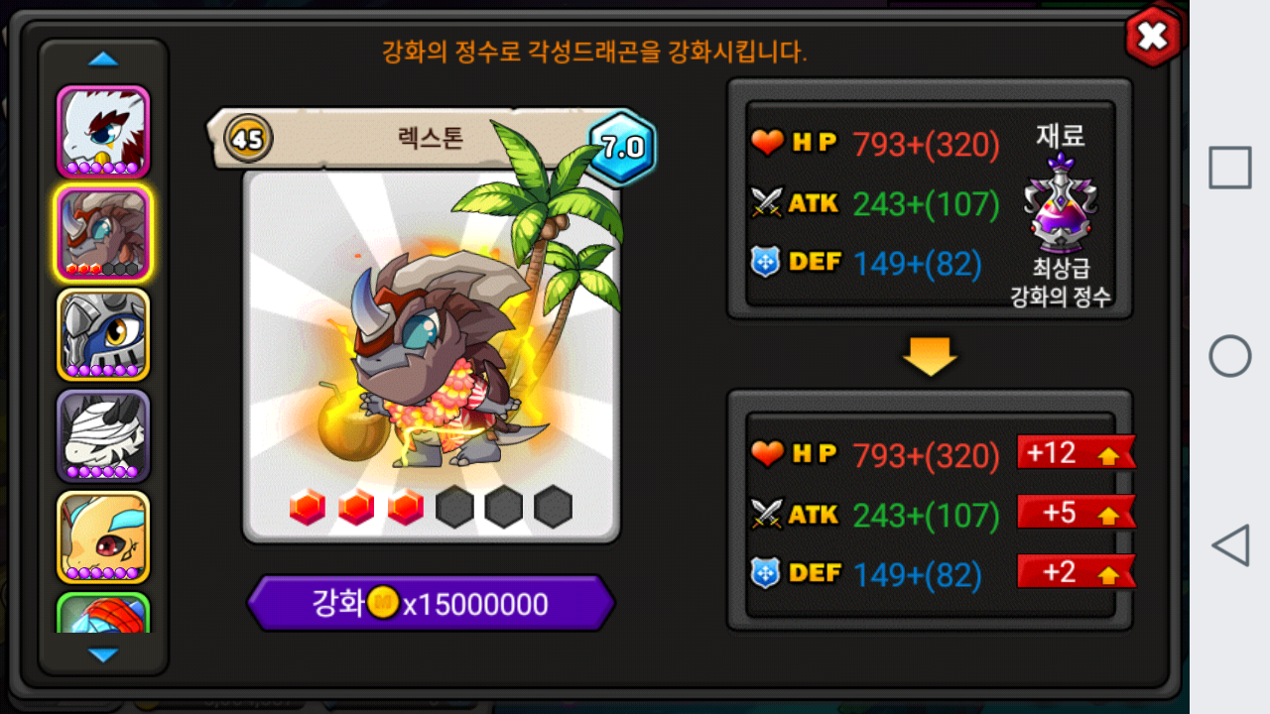Open Android recent apps square button
Image resolution: width=1270 pixels, height=714 pixels.
(1230, 168)
